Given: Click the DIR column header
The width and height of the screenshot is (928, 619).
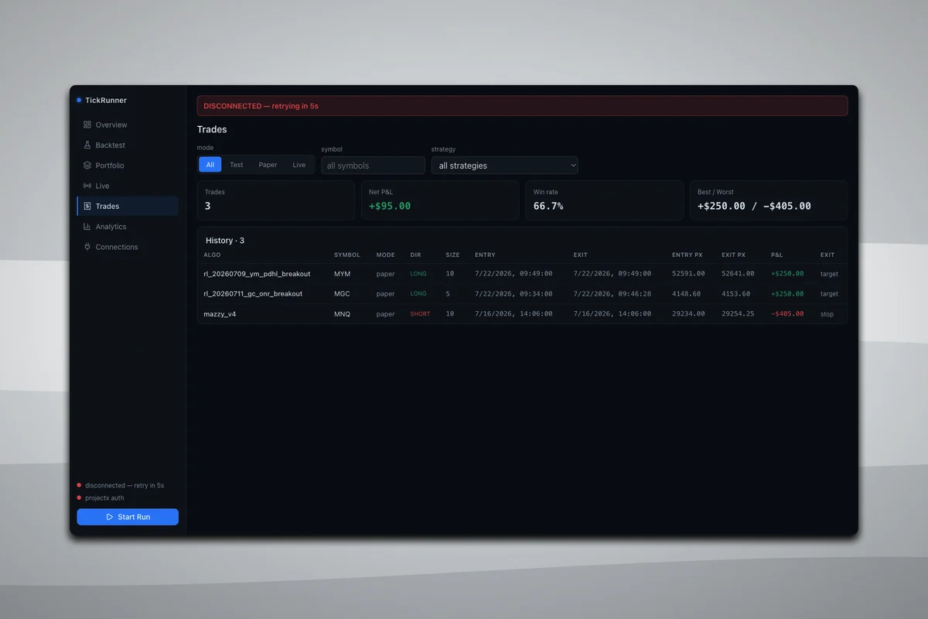Looking at the screenshot, I should [415, 255].
